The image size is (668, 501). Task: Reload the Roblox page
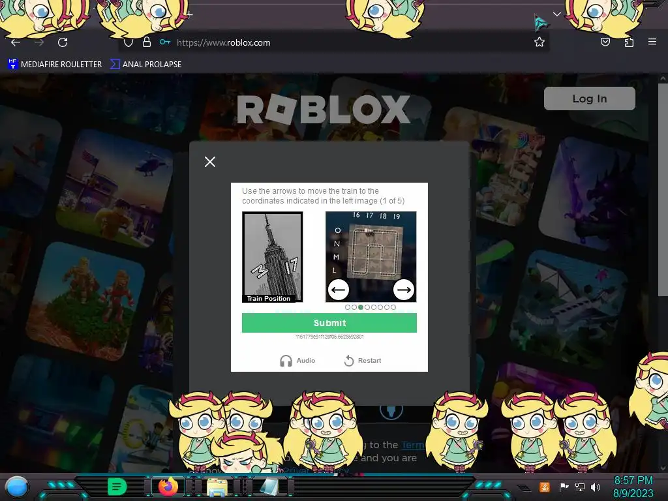click(63, 42)
